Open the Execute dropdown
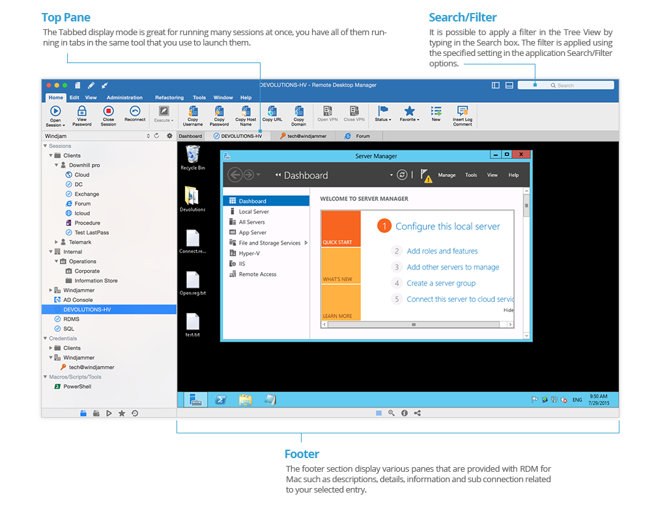The height and width of the screenshot is (516, 667). 163,114
